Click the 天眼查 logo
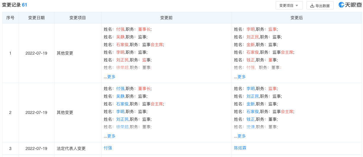 [x=350, y=5]
